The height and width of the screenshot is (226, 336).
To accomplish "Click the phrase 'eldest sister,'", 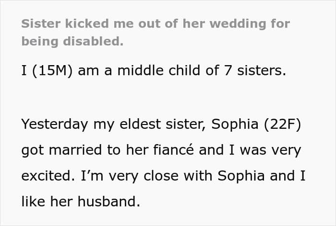I will coord(163,124).
